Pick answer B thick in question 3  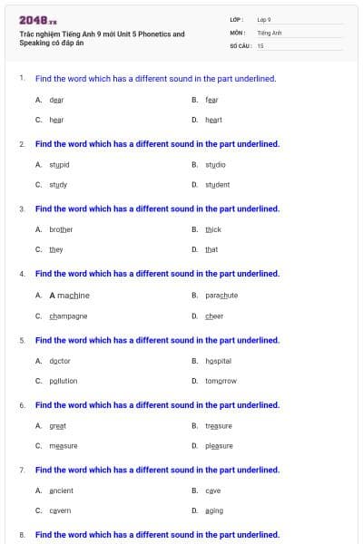213,229
